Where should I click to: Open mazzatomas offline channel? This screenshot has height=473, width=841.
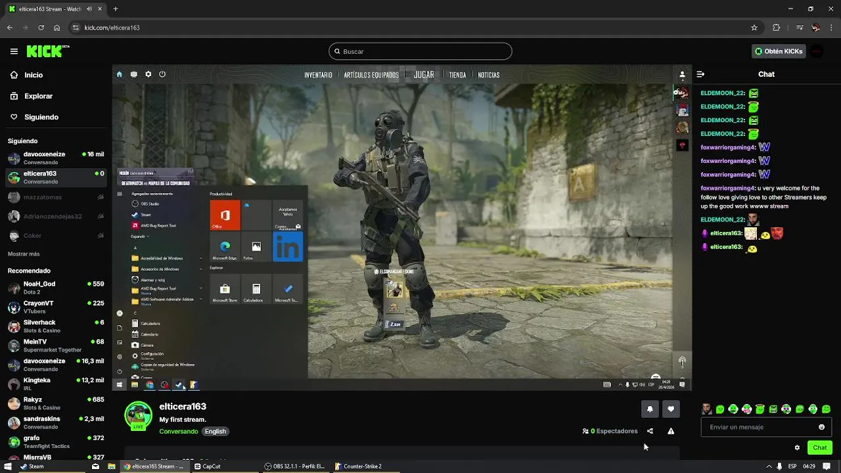tap(56, 197)
